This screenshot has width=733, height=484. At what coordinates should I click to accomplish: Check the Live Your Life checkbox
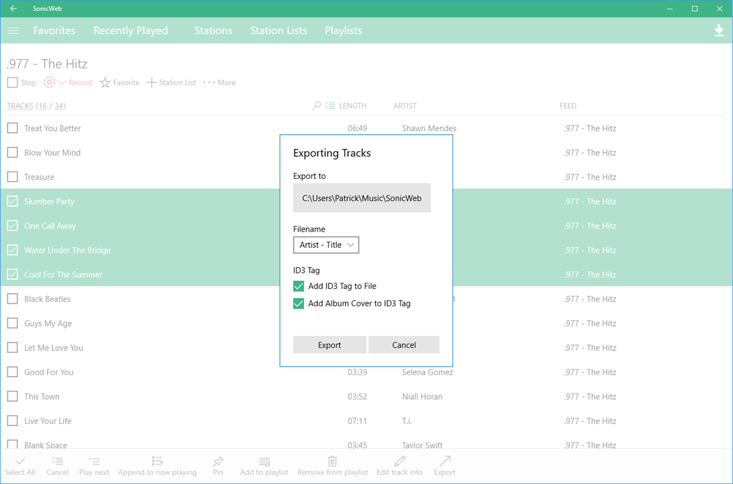(x=13, y=421)
